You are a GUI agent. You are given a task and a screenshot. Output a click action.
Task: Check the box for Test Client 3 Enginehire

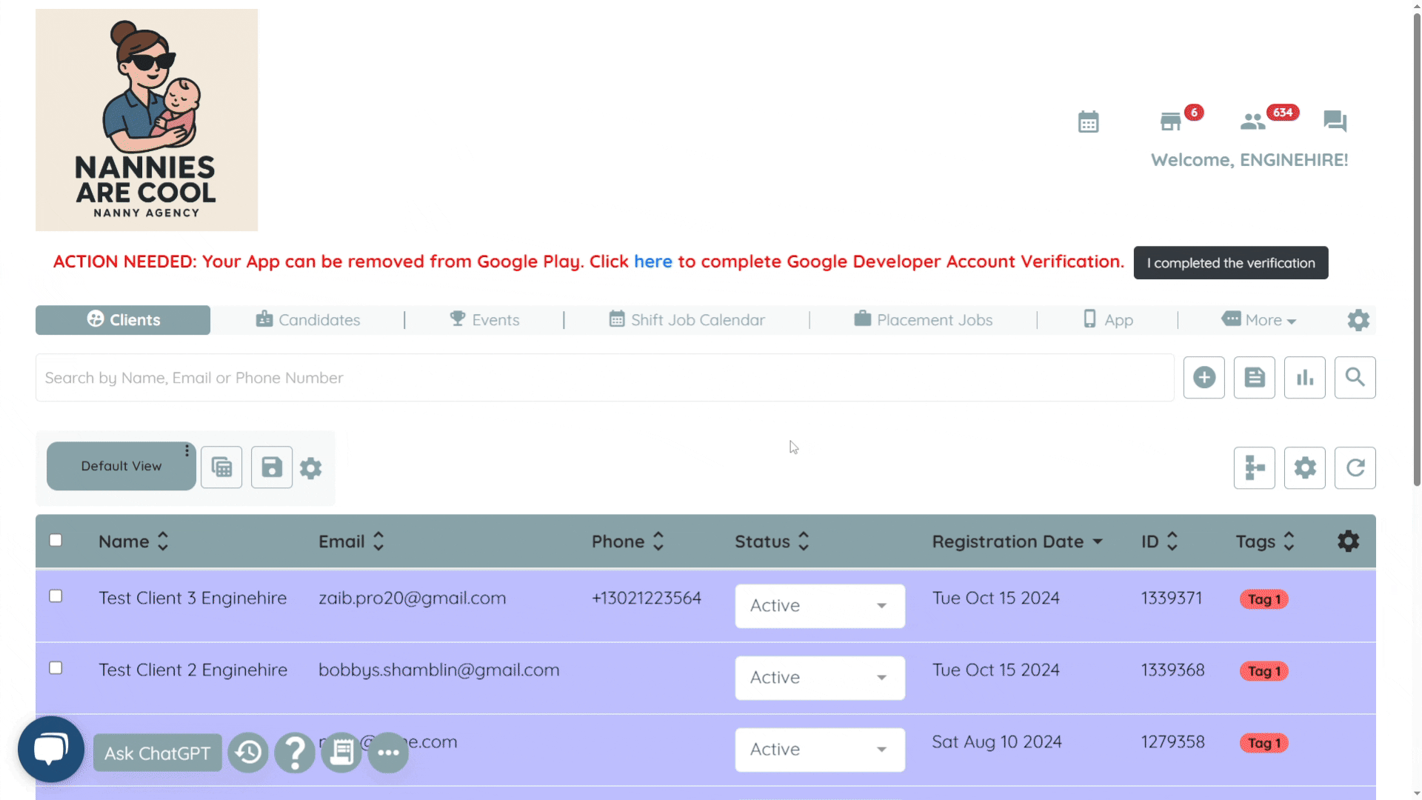56,596
